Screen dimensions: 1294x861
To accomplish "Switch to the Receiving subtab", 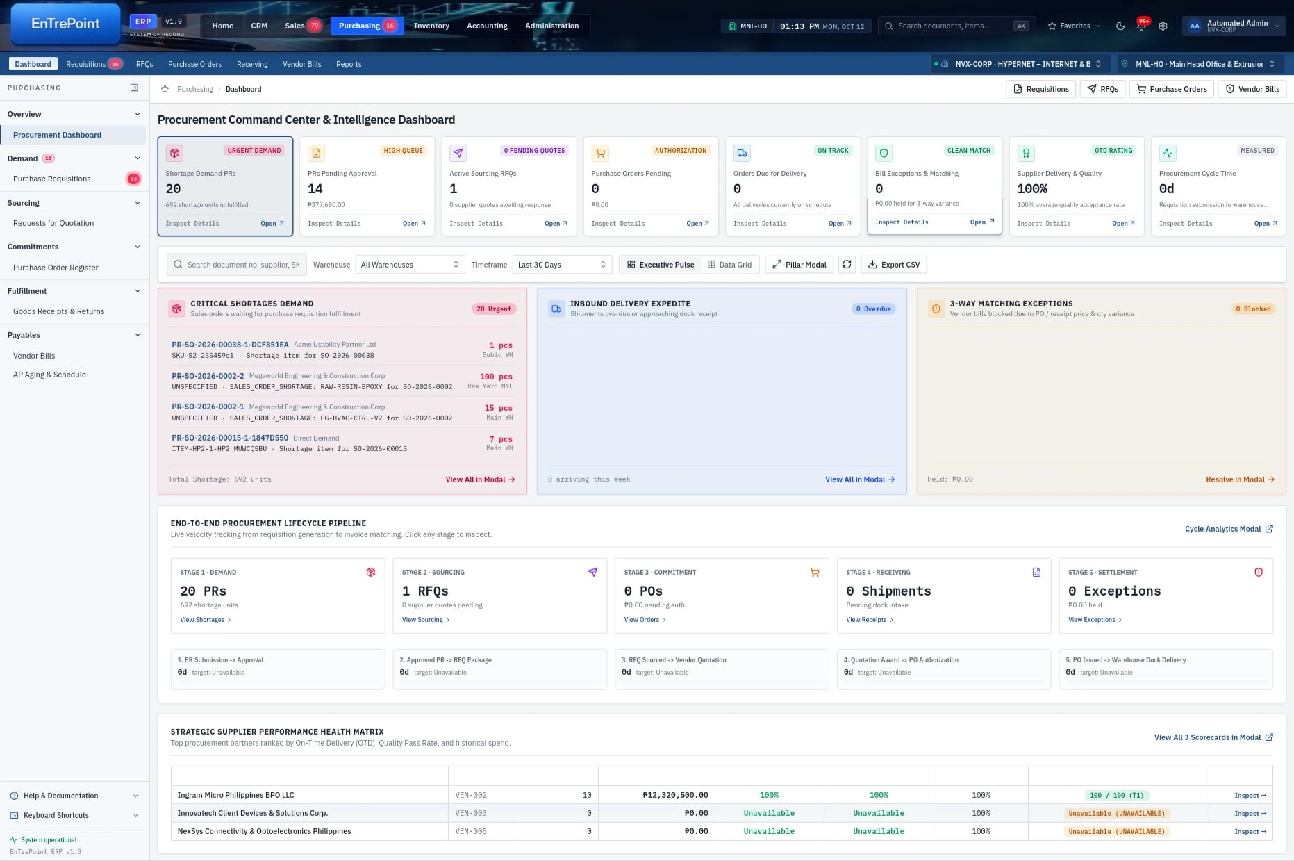I will pos(252,64).
